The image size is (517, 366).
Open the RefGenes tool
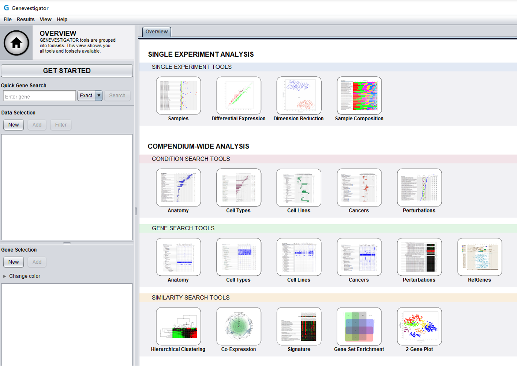coord(480,257)
